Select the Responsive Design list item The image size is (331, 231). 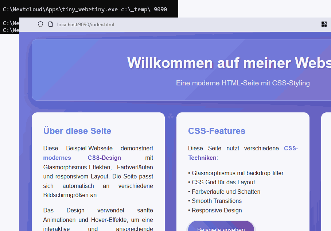(215, 210)
